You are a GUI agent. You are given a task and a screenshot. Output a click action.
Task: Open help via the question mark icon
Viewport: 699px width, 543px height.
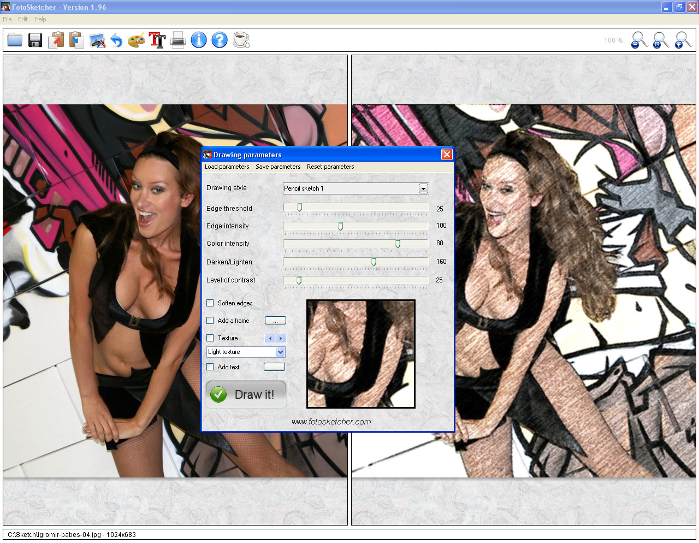220,40
